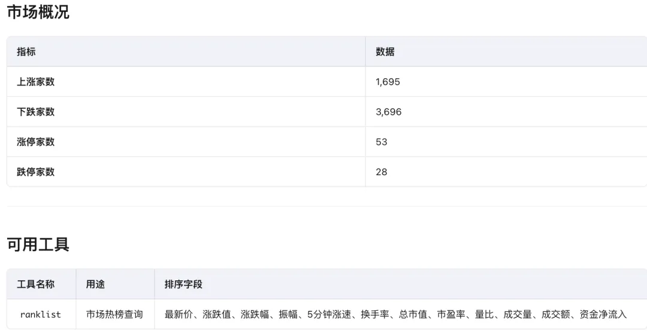Click the 涨停家数 row label
The width and height of the screenshot is (647, 333).
click(35, 142)
